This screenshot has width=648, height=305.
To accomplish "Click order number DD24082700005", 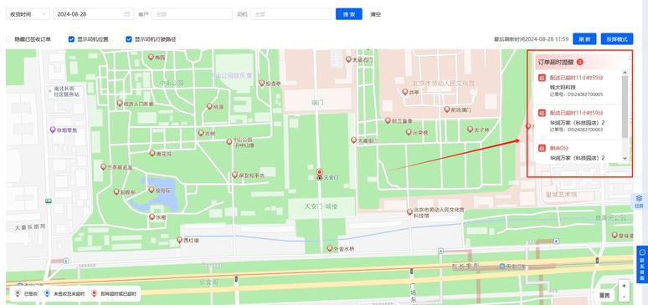I will [584, 94].
